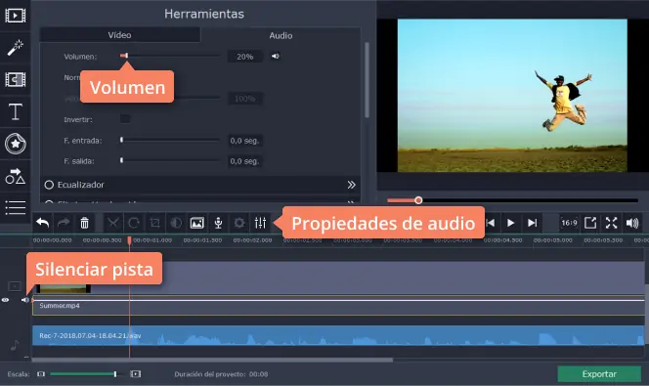Split clip with scissors icon
Viewport: 649px width, 386px height.
[x=112, y=223]
